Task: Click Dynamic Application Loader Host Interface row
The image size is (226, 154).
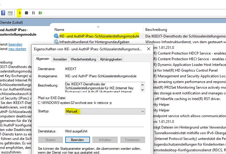Action: [190, 65]
